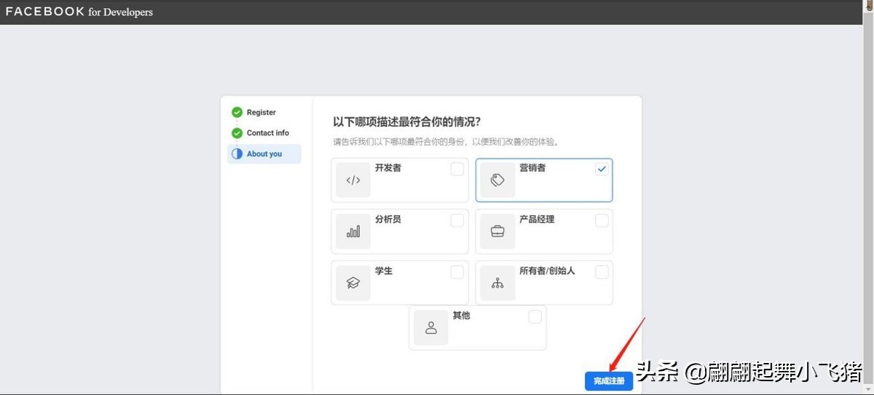Image resolution: width=874 pixels, height=395 pixels.
Task: Click the student graduation cap icon
Action: [353, 283]
